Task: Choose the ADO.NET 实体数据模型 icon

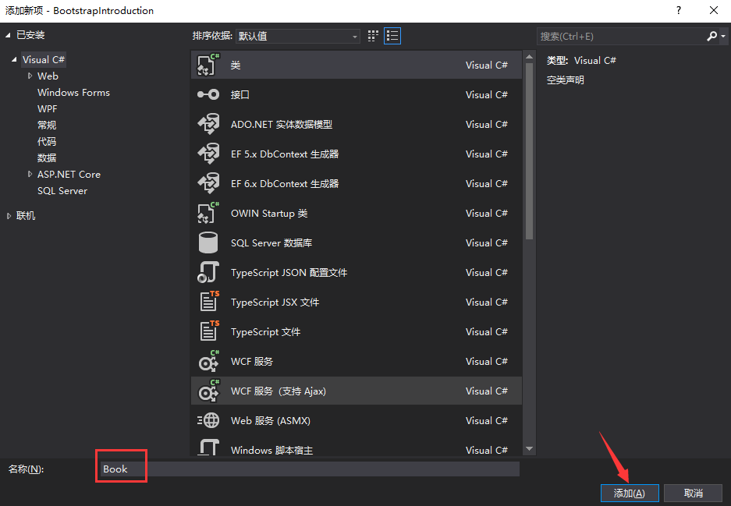Action: click(208, 125)
